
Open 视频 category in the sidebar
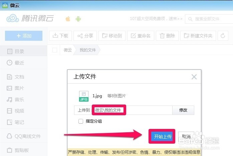(x=23, y=111)
